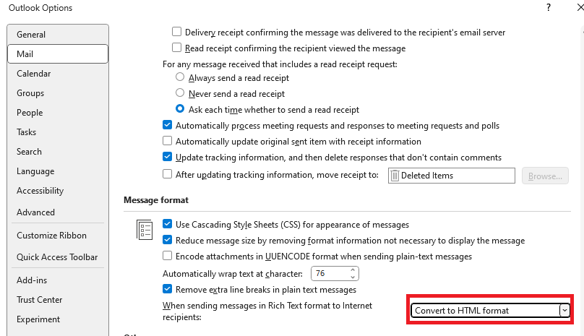Open the Advanced options category
Image resolution: width=584 pixels, height=336 pixels.
[x=58, y=212]
